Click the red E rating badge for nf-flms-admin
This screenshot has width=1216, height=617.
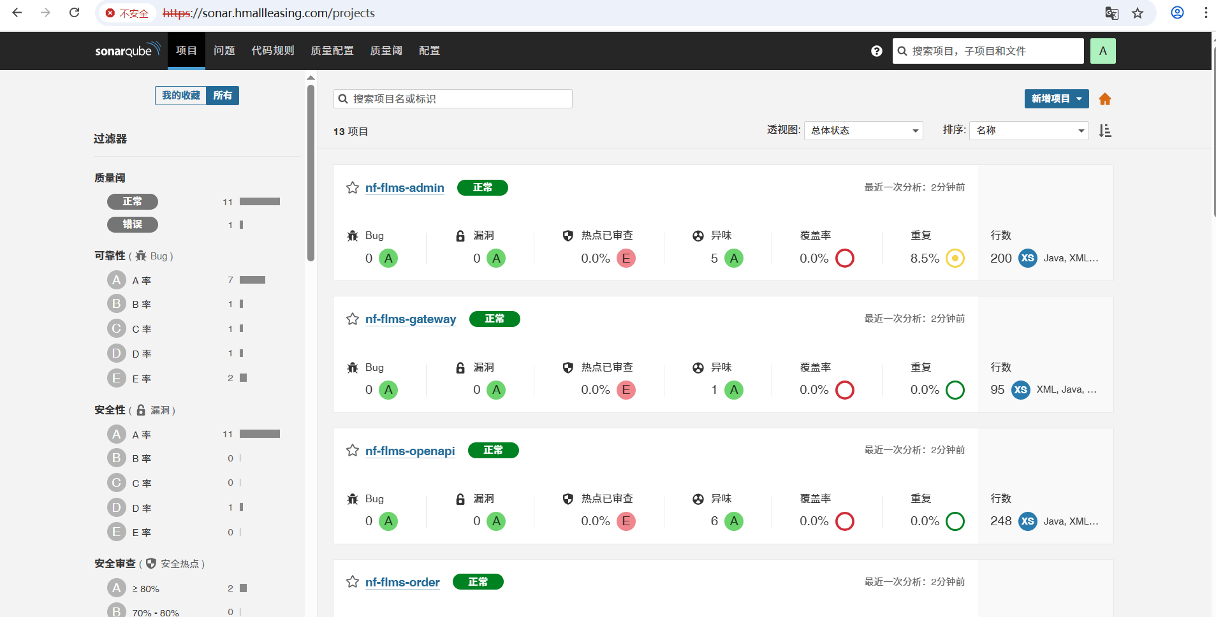[626, 259]
